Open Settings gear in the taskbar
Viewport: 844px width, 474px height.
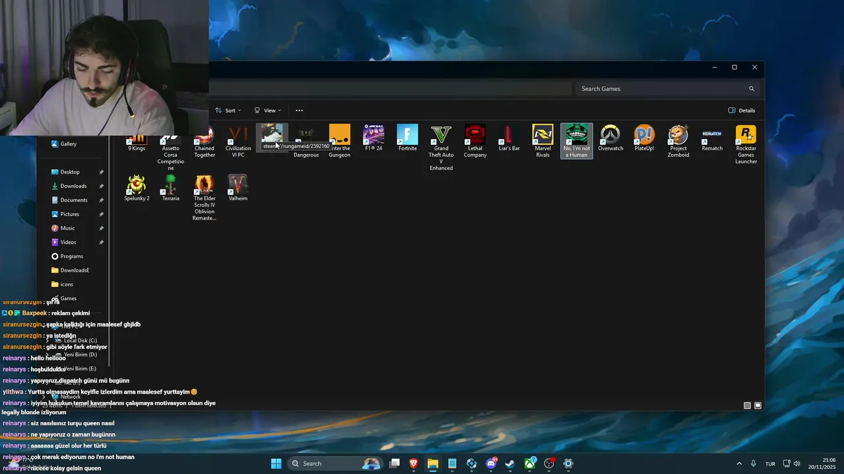[568, 463]
